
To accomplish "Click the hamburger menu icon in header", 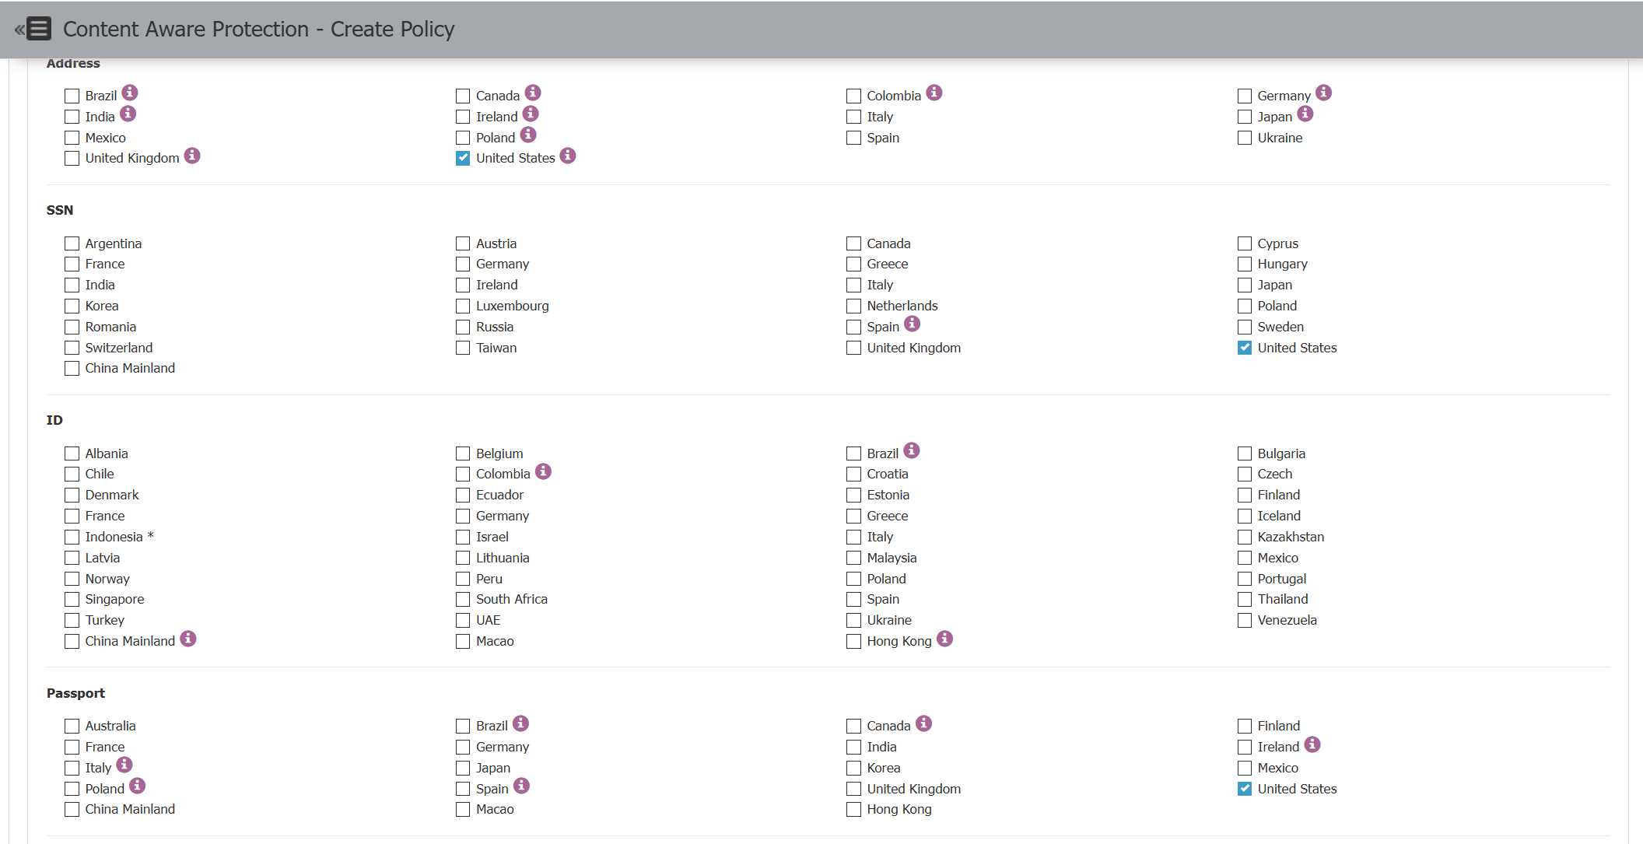I will coord(38,29).
